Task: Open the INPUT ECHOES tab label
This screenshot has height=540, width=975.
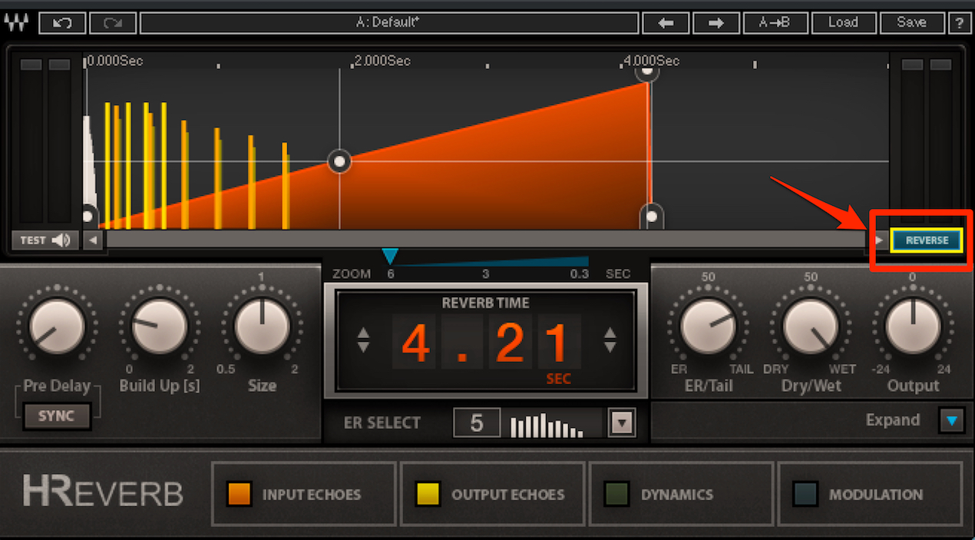Action: pos(312,495)
